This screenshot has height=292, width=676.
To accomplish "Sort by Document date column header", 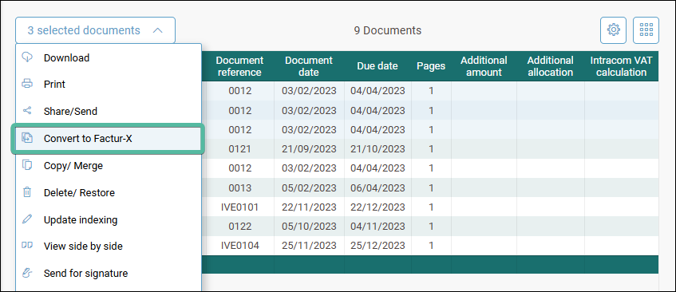I will [309, 66].
